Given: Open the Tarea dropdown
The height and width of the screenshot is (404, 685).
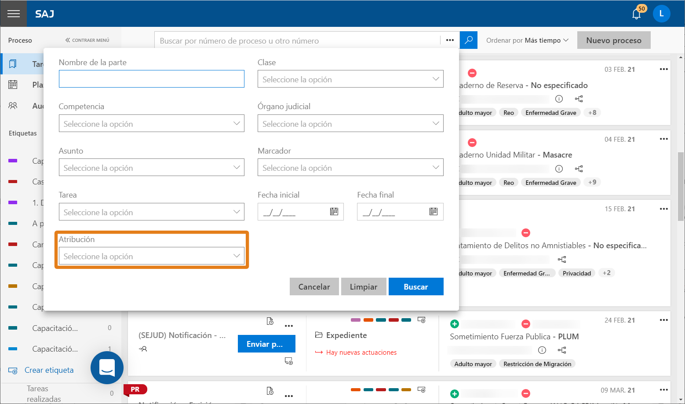Looking at the screenshot, I should (152, 212).
